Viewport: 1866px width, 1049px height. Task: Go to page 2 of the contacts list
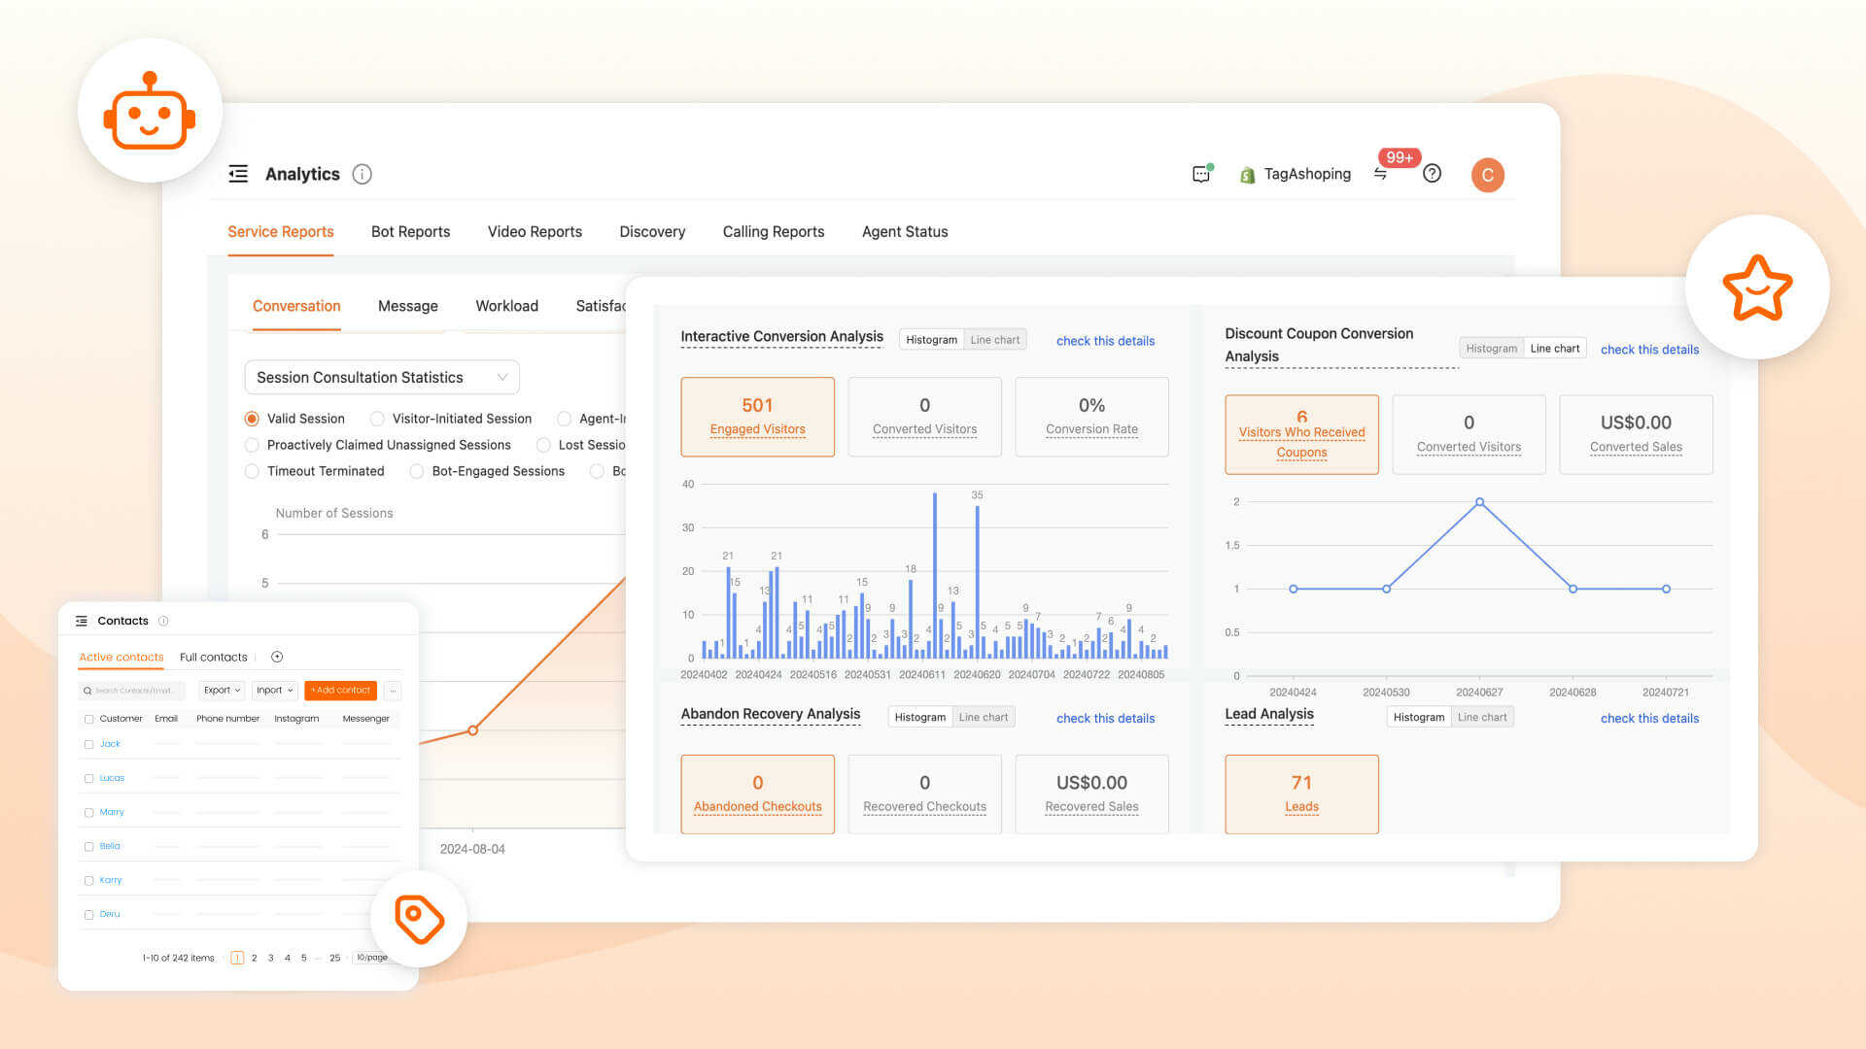tap(254, 957)
